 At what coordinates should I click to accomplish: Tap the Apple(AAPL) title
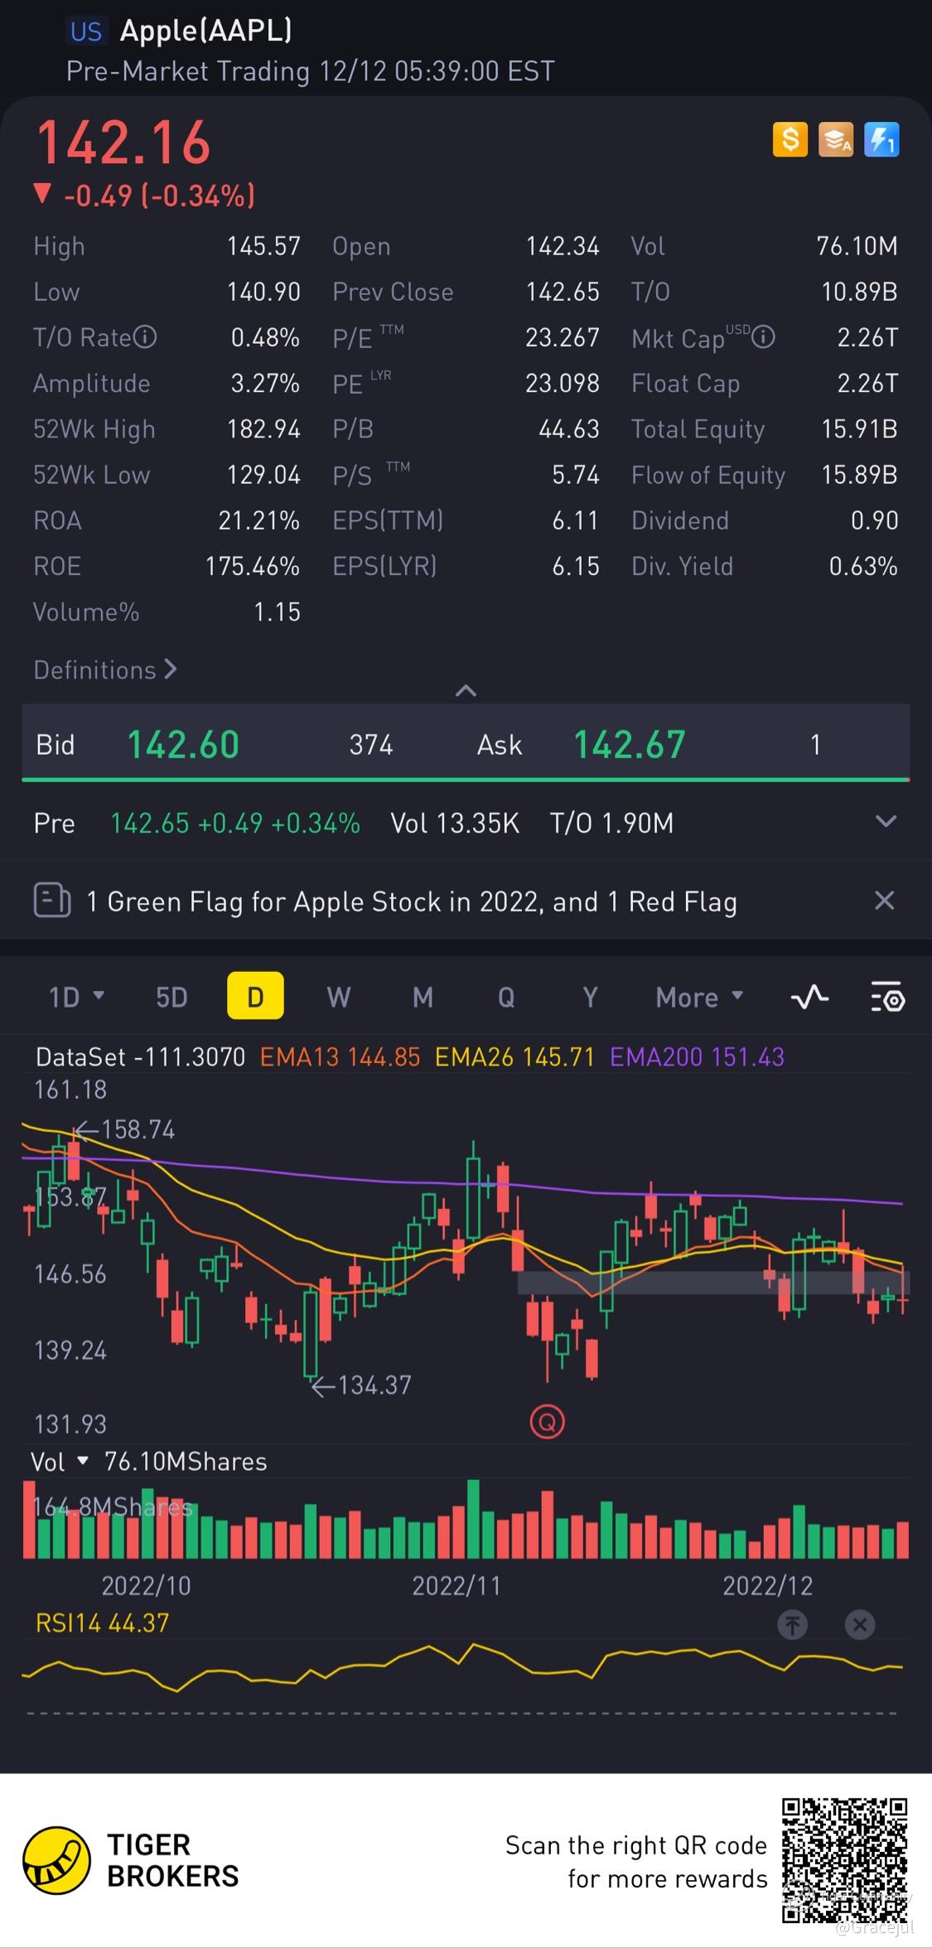click(x=206, y=31)
